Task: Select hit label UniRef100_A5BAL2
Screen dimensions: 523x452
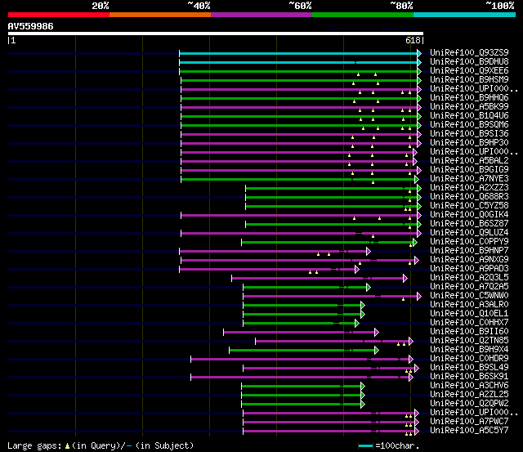Action: pos(469,161)
